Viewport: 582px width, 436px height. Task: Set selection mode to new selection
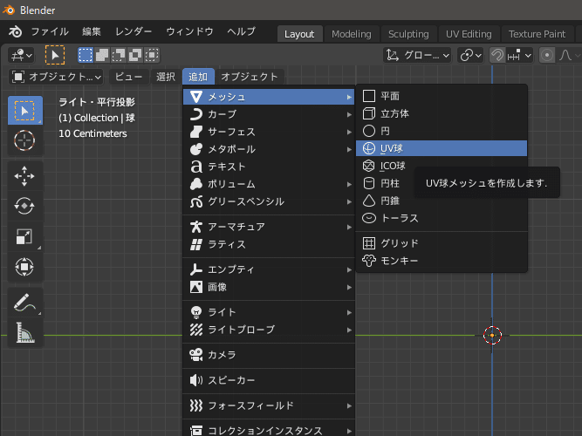point(86,55)
